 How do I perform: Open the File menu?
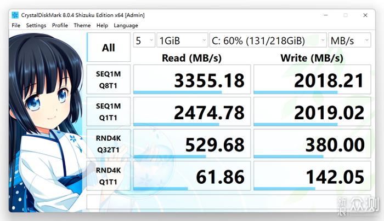[x=16, y=25]
